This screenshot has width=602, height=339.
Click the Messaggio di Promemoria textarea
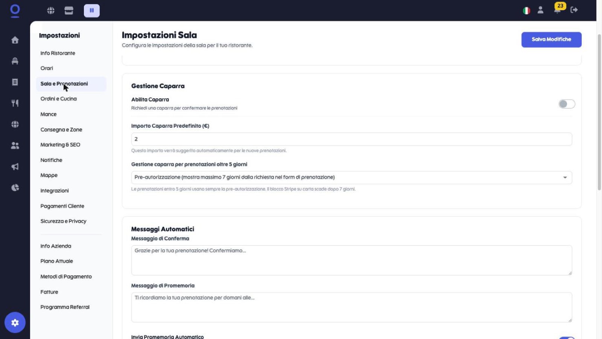coord(351,307)
